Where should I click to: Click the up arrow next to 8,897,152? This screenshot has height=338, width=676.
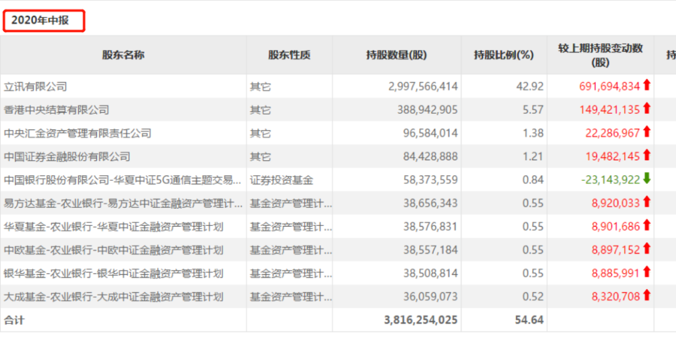(x=646, y=248)
